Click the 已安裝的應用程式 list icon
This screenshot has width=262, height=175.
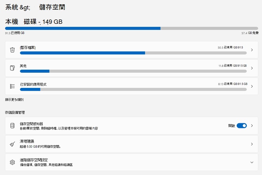pyautogui.click(x=12, y=86)
